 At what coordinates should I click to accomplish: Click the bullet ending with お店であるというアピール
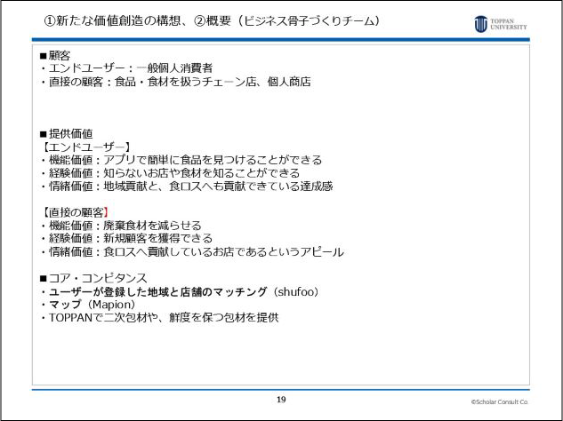(x=191, y=251)
